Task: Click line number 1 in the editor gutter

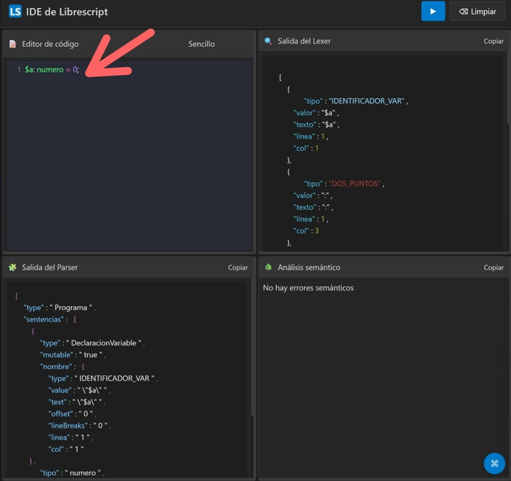Action: pos(19,69)
